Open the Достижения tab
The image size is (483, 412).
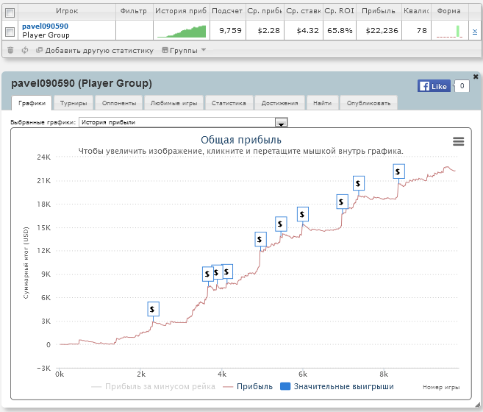point(279,103)
